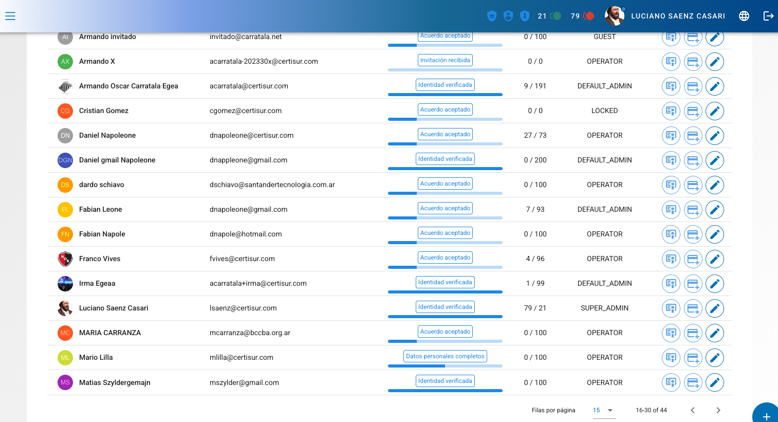This screenshot has height=422, width=778.
Task: Add credit card for Mario Lilla
Action: pos(693,358)
